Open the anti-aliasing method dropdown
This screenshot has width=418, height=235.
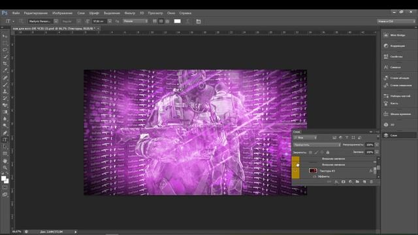[x=135, y=21]
